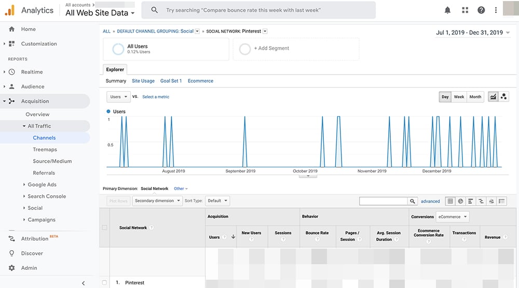Screen dimensions: 519x288
Task: Click the Attribution icon in sidebar
Action: (x=11, y=238)
